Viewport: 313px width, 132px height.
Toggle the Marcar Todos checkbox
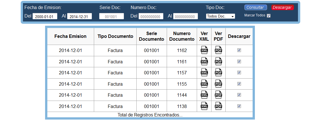(269, 16)
